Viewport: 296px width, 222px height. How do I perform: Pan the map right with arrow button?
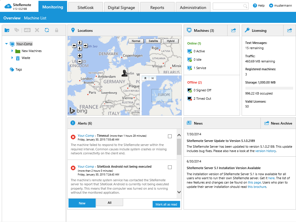(85, 45)
